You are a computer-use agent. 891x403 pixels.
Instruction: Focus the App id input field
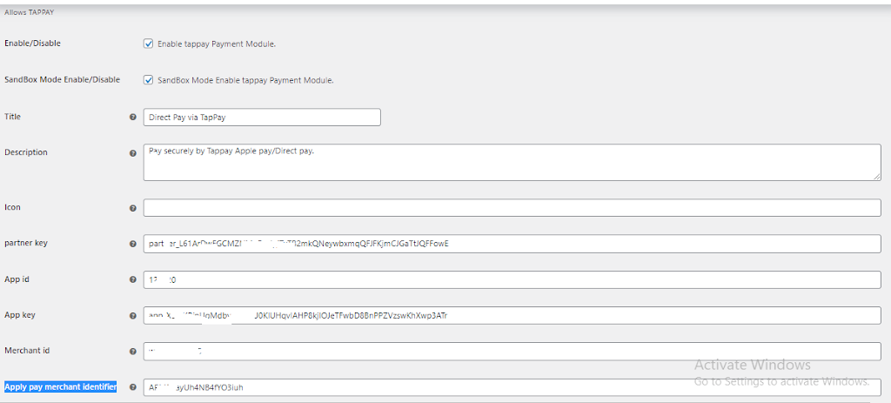coord(512,279)
